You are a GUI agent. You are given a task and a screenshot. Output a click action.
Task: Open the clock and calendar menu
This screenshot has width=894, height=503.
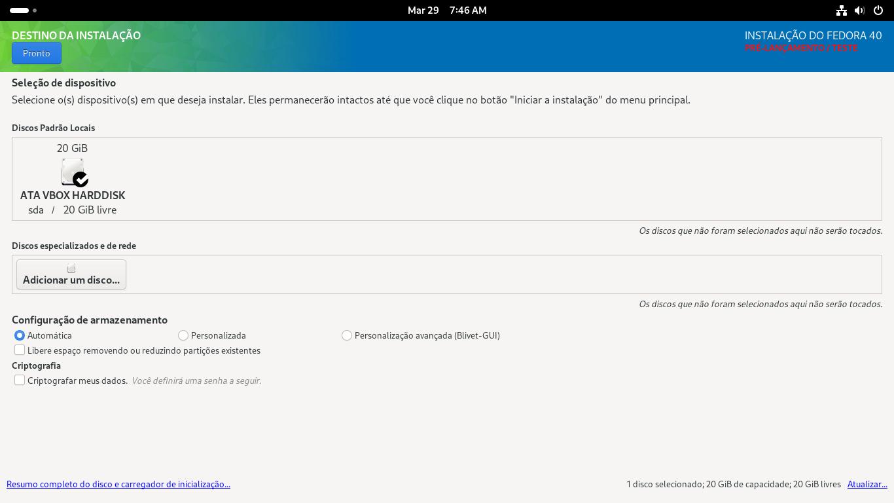[447, 10]
